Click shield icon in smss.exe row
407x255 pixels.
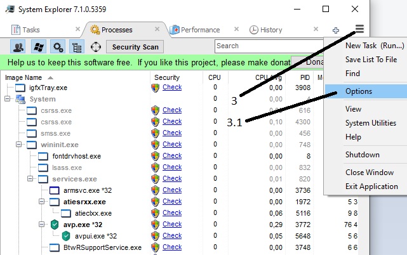click(x=155, y=133)
